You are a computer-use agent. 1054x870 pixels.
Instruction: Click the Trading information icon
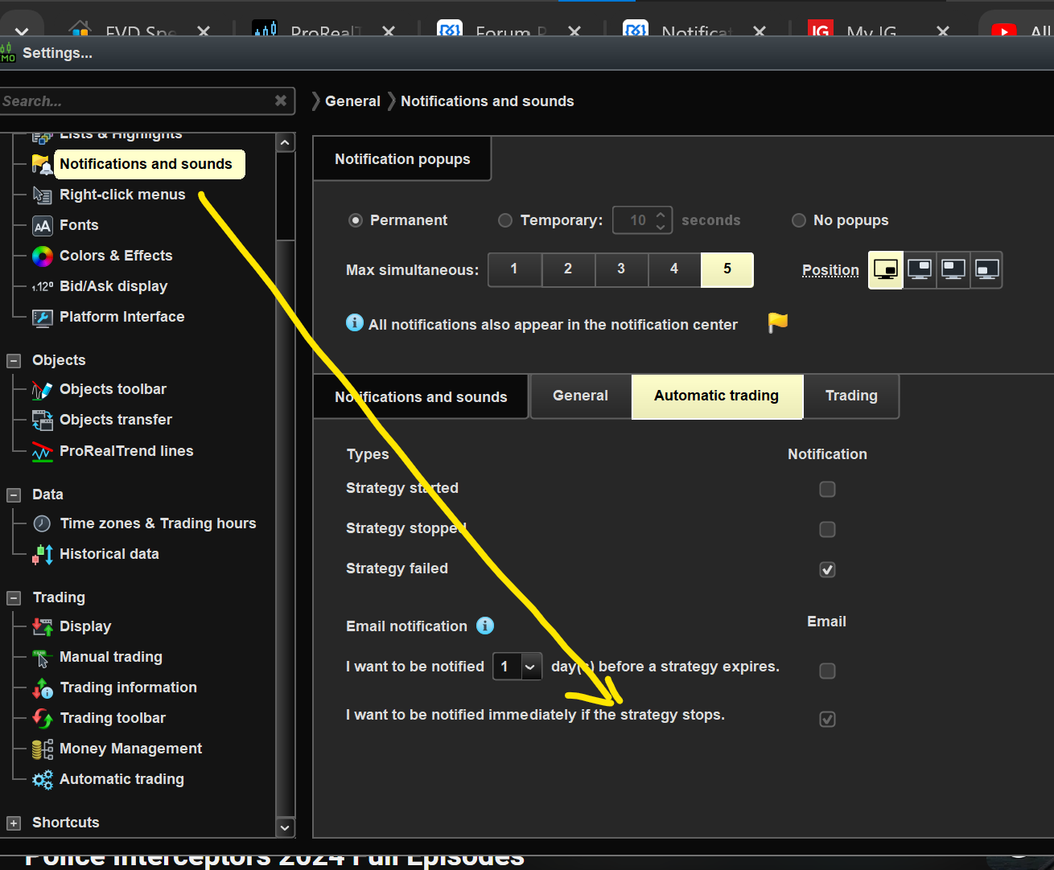[x=42, y=688]
